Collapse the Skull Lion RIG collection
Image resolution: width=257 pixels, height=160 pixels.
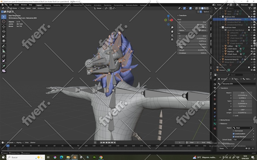(x=220, y=17)
